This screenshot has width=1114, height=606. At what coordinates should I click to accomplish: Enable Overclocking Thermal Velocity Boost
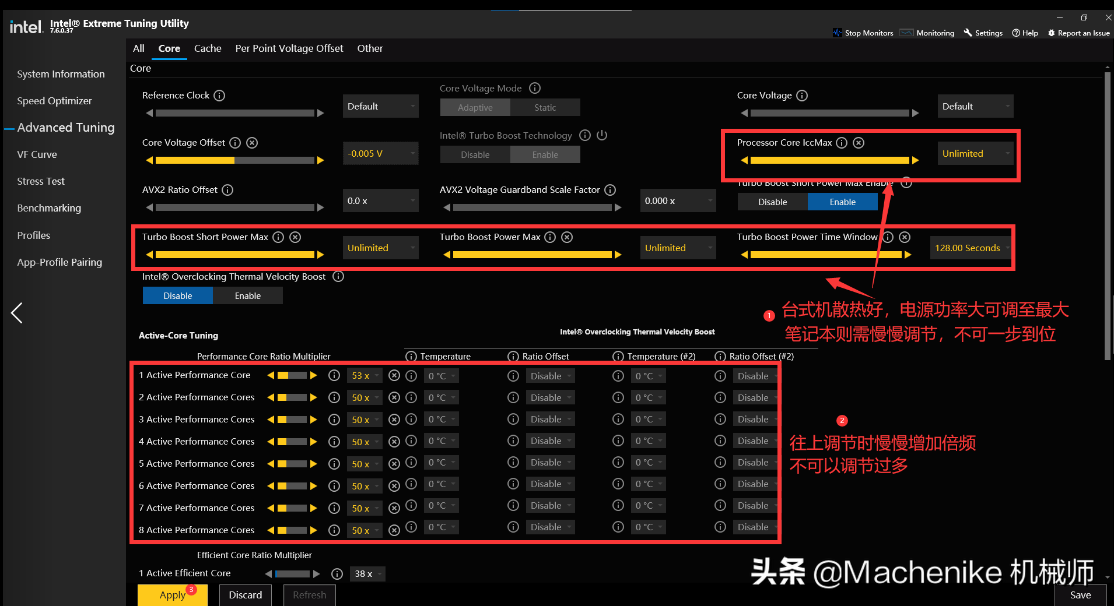(247, 296)
